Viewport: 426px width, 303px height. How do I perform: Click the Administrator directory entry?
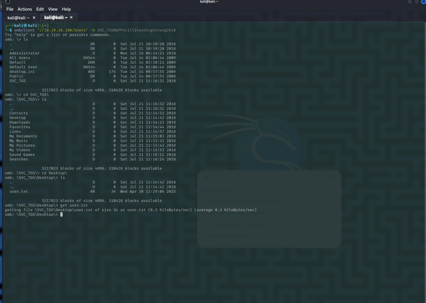(x=25, y=53)
